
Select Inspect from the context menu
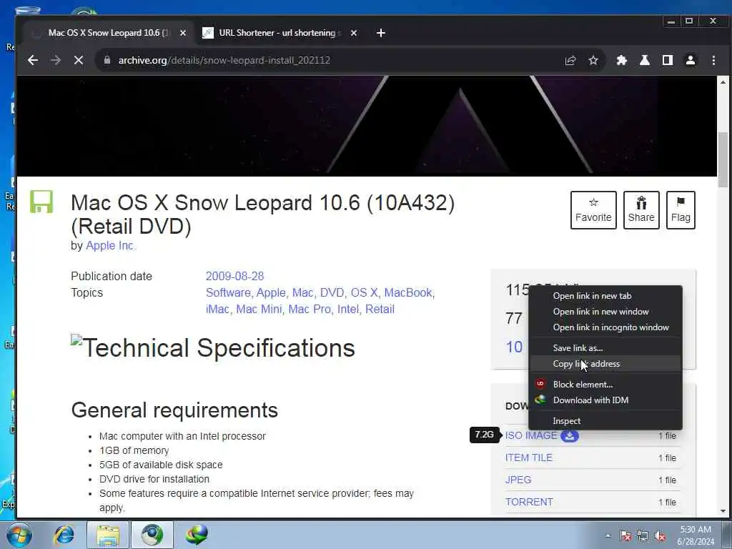[x=605, y=421]
